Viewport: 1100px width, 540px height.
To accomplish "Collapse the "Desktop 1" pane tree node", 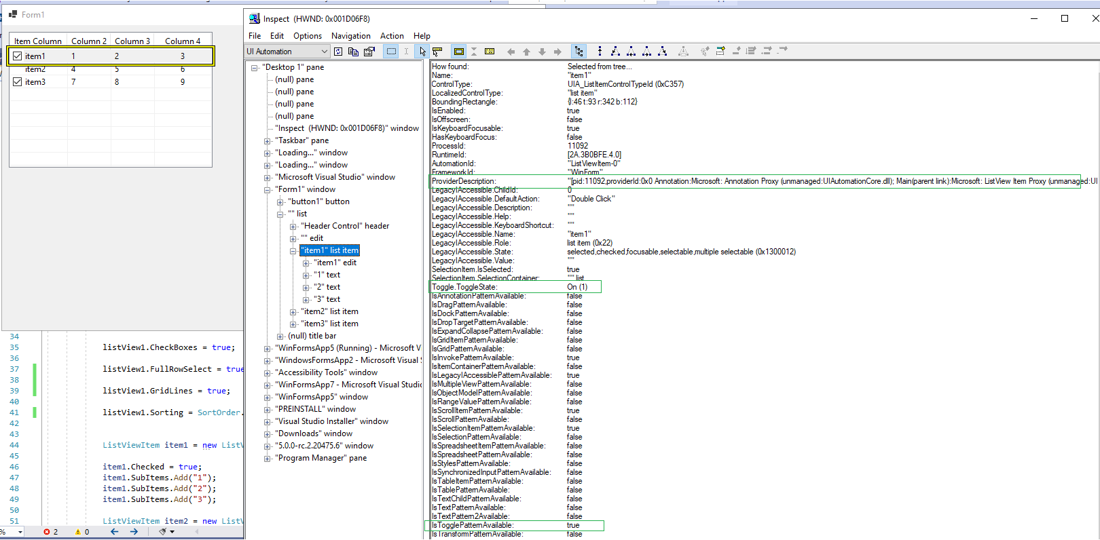I will (255, 68).
